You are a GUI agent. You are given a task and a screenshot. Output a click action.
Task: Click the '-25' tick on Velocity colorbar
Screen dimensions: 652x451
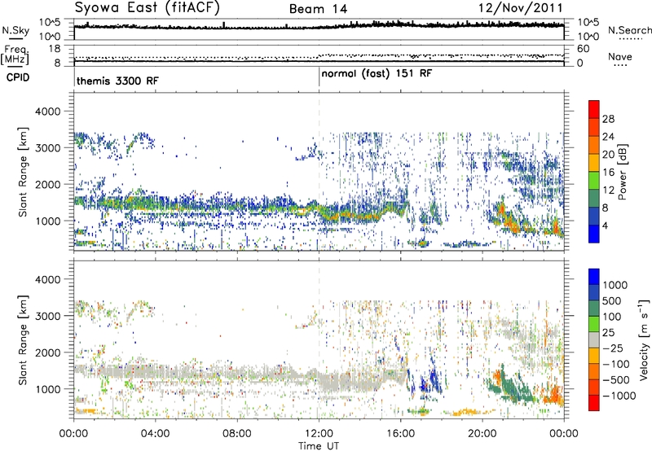(x=612, y=348)
